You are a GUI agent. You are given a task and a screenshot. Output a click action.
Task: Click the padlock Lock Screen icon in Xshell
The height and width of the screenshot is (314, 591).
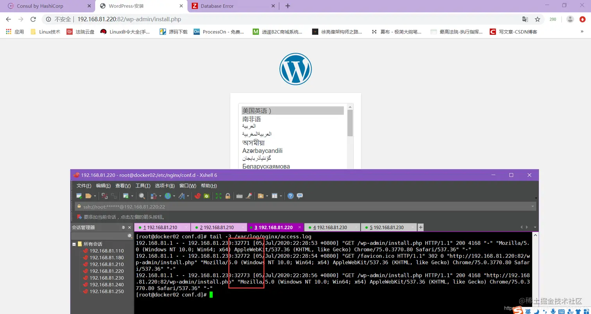click(x=228, y=196)
